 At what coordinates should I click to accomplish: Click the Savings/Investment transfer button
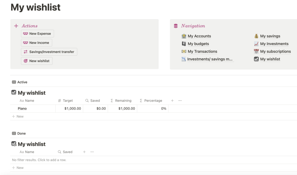[49, 52]
